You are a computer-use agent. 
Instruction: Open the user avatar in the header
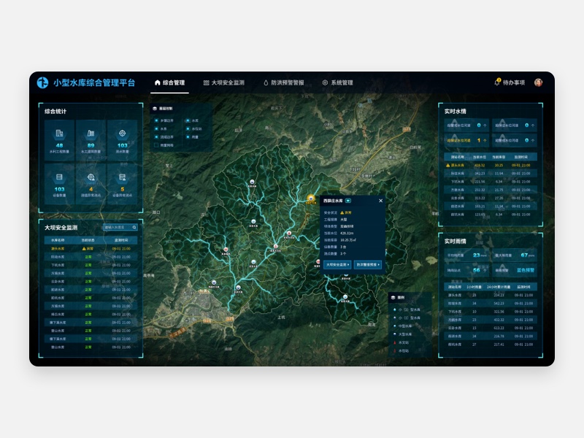coord(538,82)
